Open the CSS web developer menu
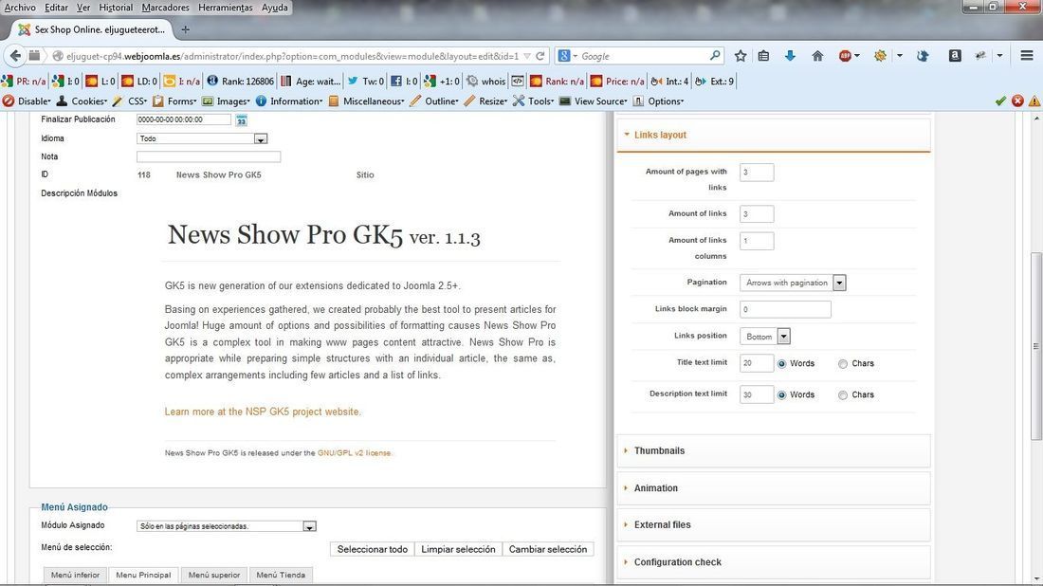The width and height of the screenshot is (1043, 586). [x=131, y=101]
